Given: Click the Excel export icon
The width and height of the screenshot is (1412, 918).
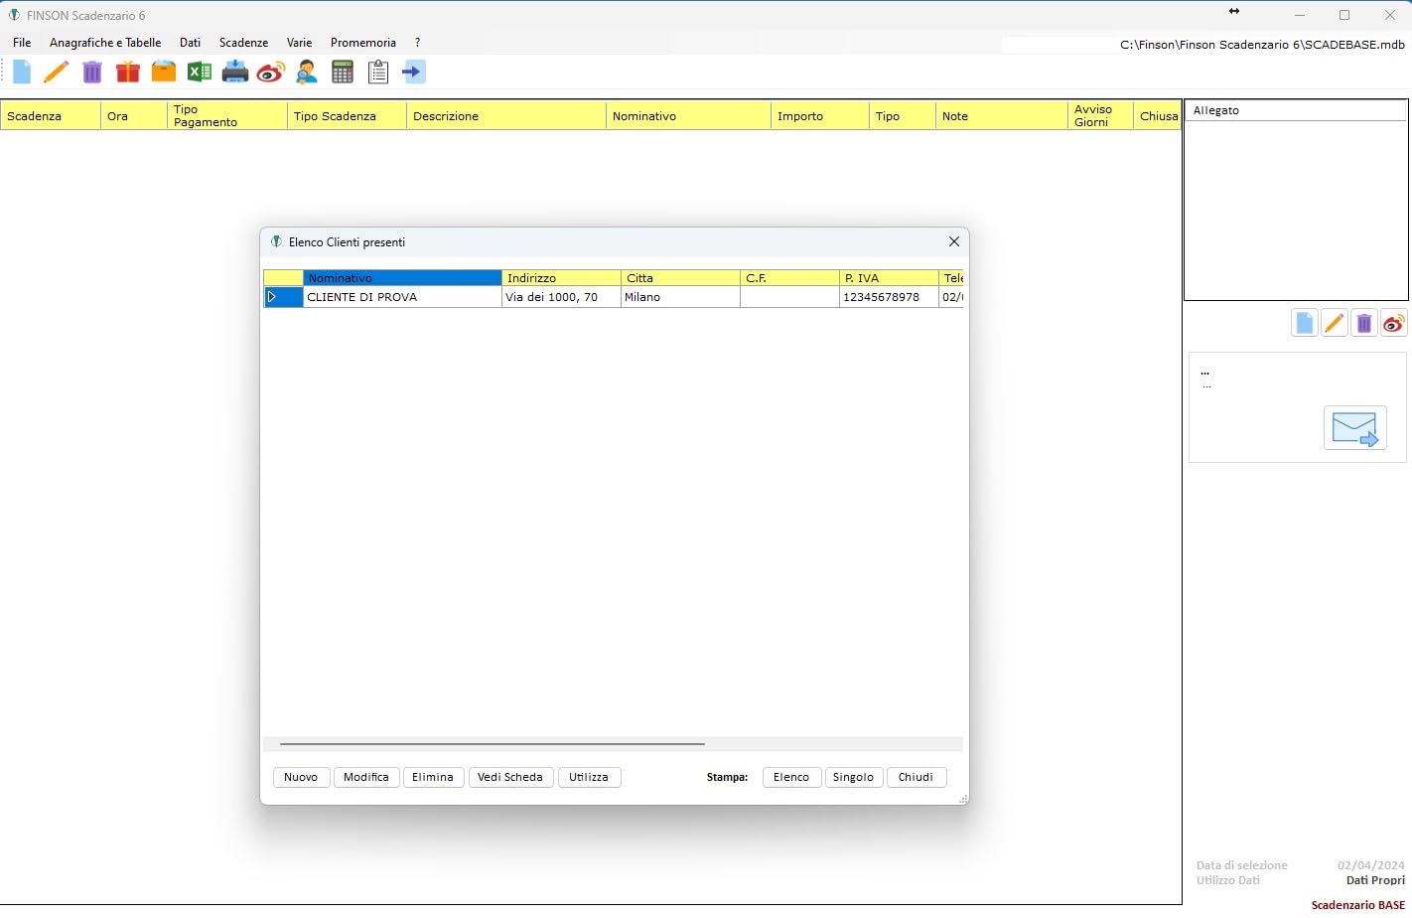Looking at the screenshot, I should tap(200, 72).
